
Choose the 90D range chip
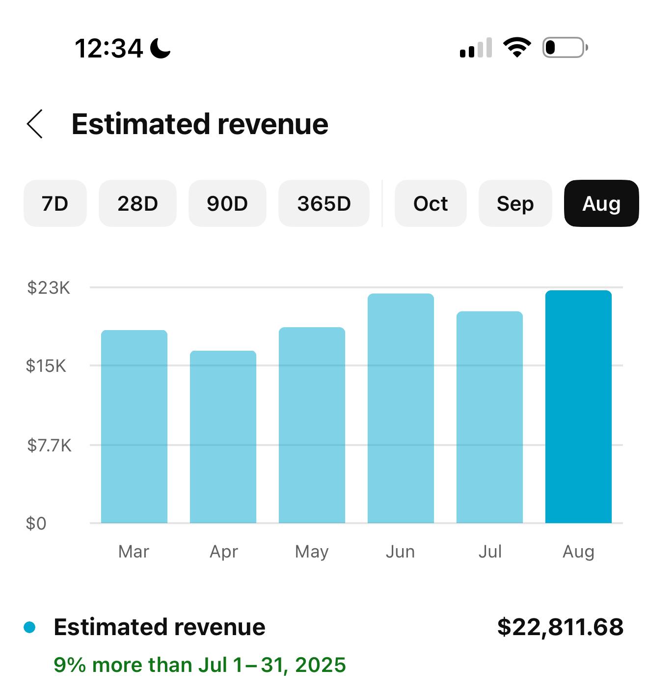(227, 203)
